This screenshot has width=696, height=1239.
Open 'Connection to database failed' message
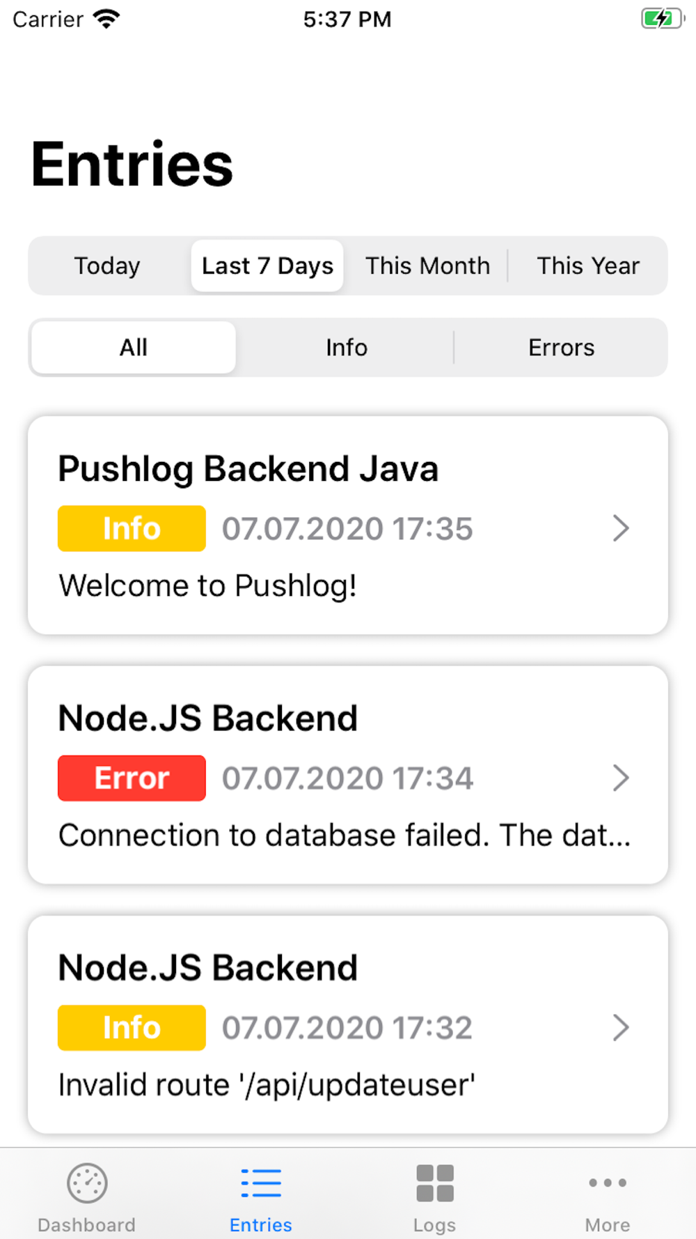[345, 835]
